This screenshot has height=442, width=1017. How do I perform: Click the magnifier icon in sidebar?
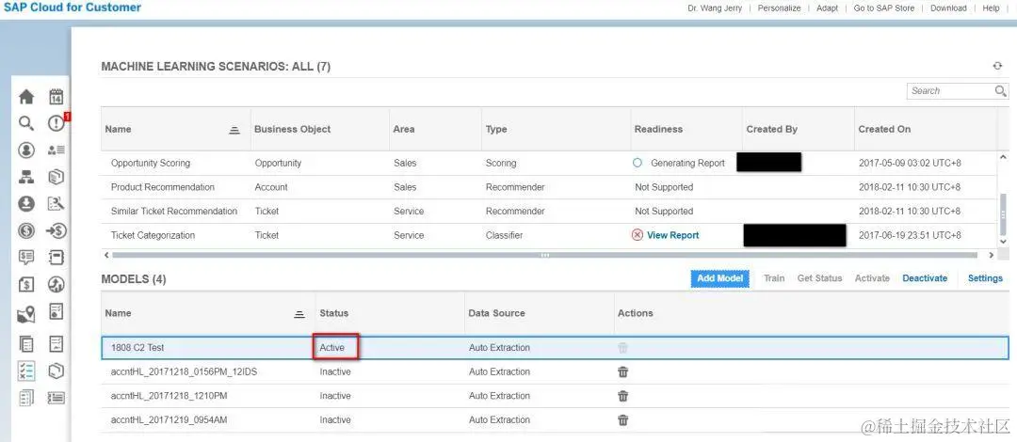(26, 123)
